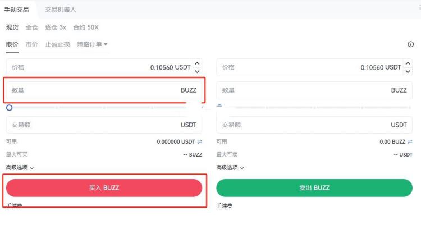Select 逐仓 3x margin mode
This screenshot has height=225, width=421.
56,27
